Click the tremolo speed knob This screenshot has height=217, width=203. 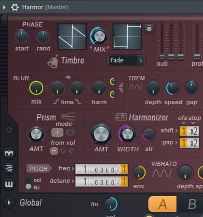pos(173,88)
